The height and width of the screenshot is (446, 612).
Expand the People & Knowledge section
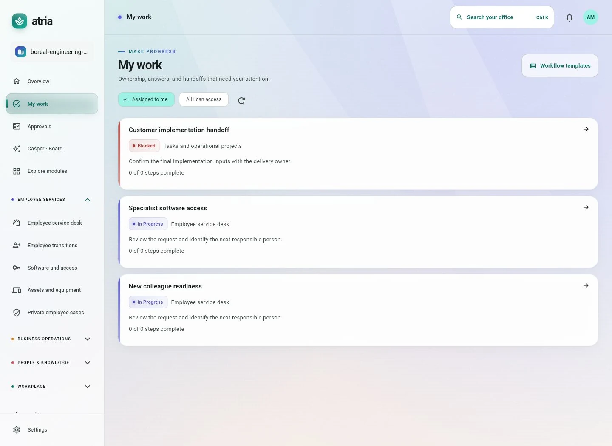click(88, 363)
